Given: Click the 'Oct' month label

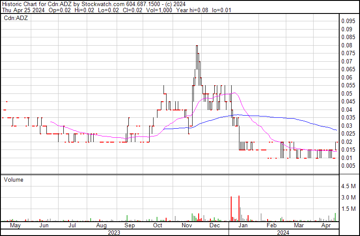Looking at the screenshot, I should 157,226.
